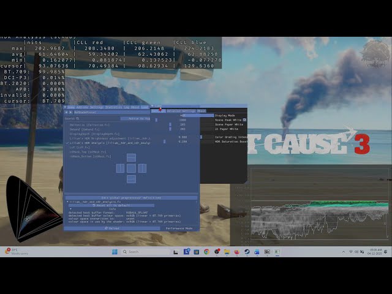This screenshot has height=294, width=392.
Task: Open the taskbar clock and date
Action: [x=374, y=252]
